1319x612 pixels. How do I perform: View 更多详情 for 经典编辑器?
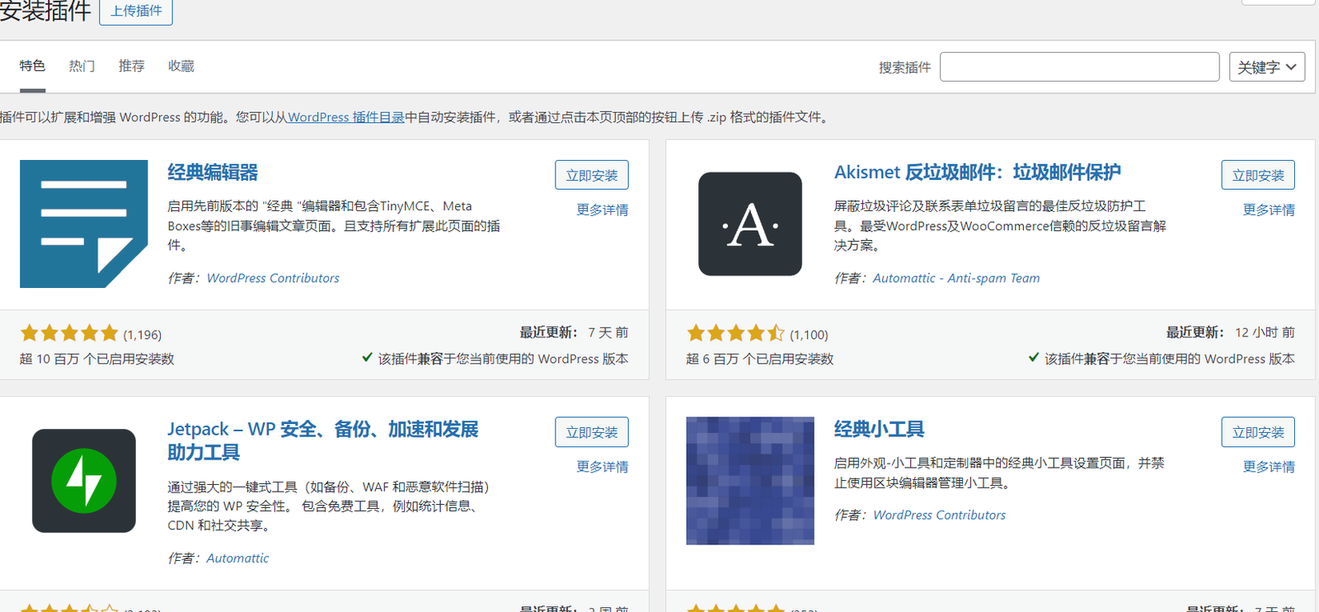tap(603, 210)
